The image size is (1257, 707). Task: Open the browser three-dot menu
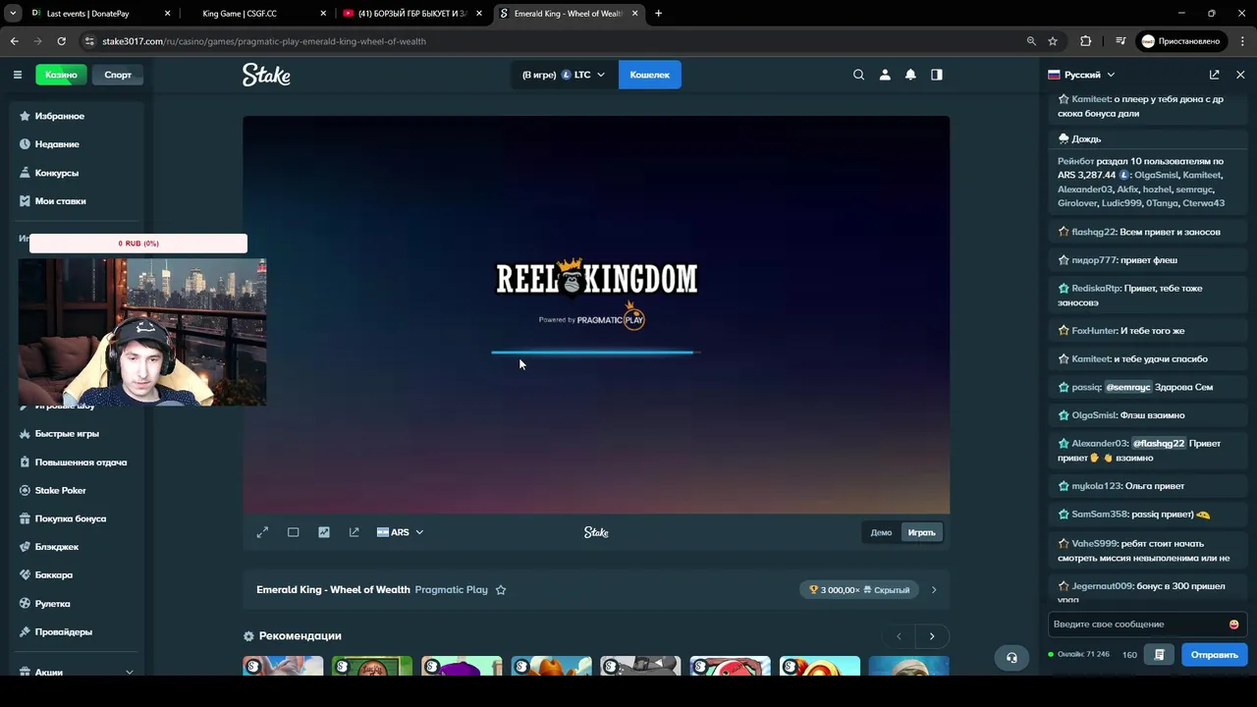(1242, 41)
